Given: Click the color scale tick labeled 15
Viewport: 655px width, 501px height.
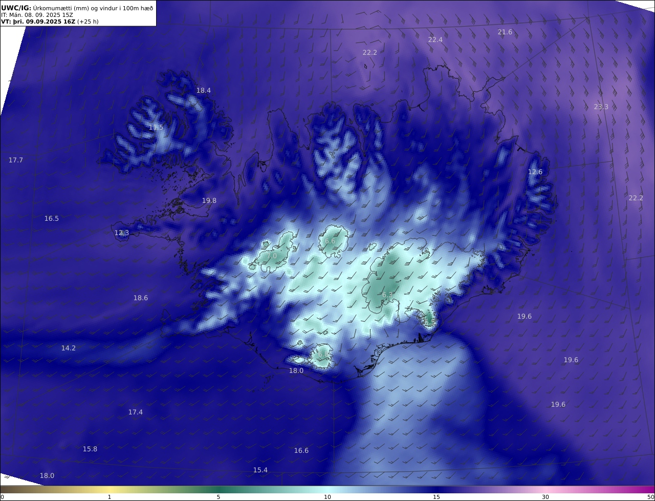Looking at the screenshot, I should pyautogui.click(x=436, y=497).
